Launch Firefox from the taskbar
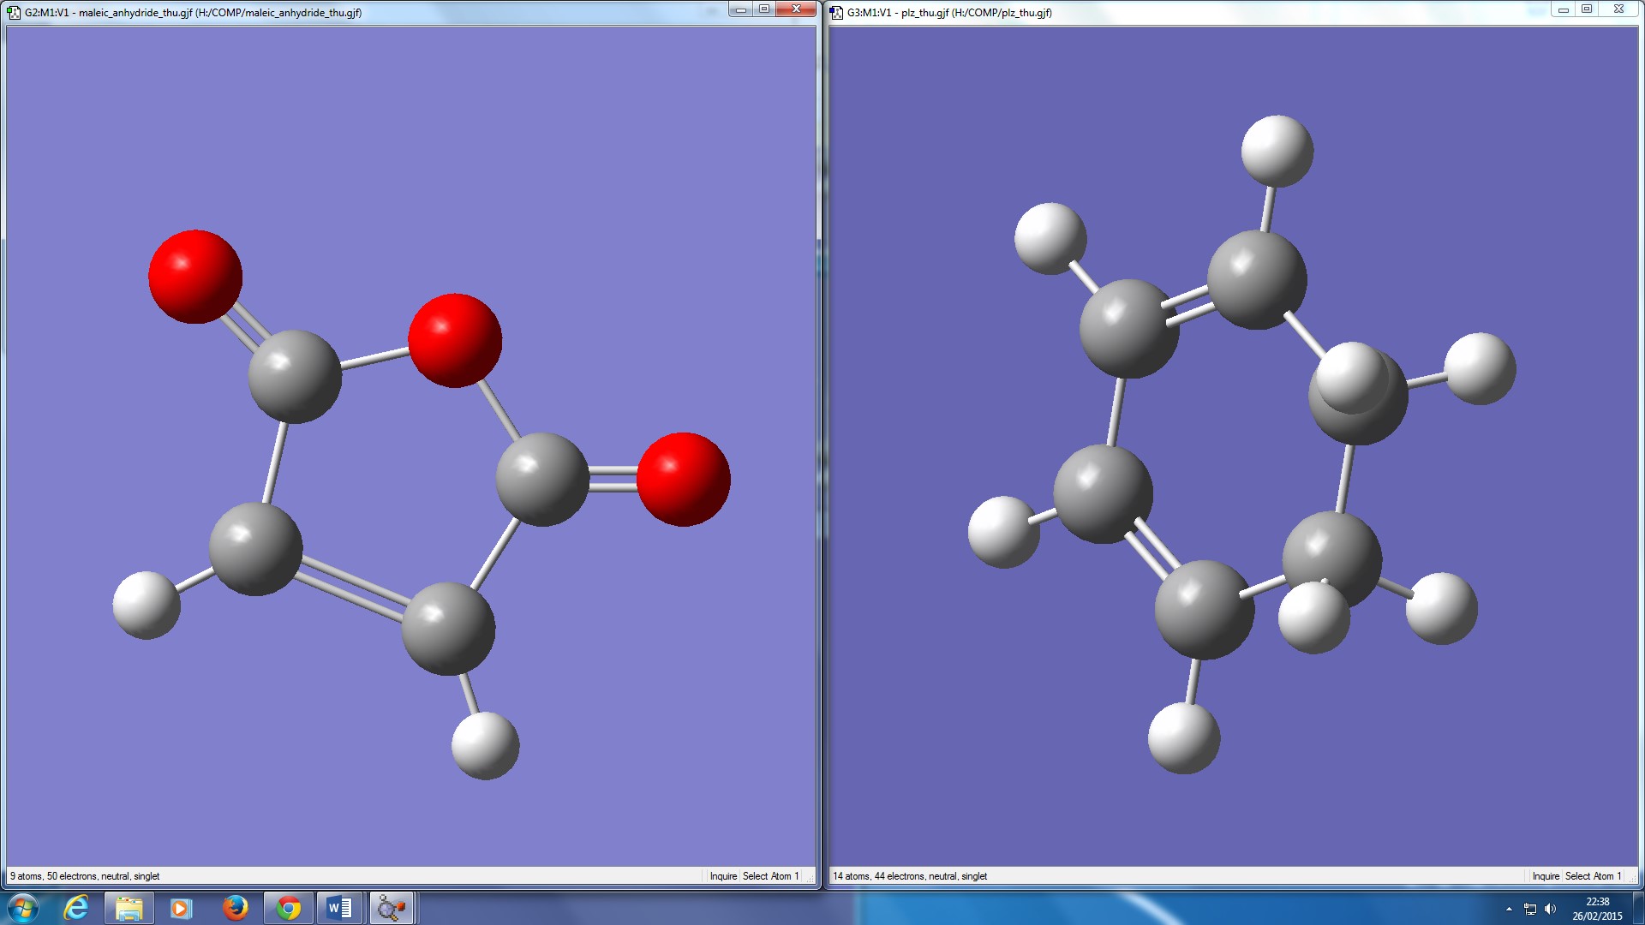 tap(235, 908)
